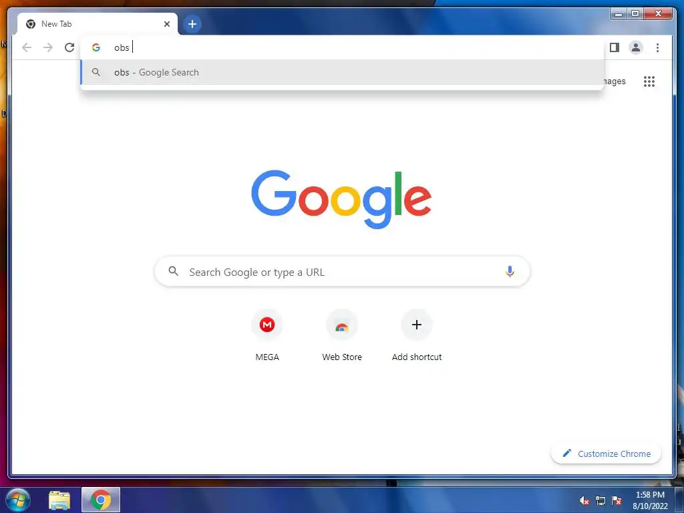This screenshot has height=513, width=684.
Task: Open the Windows Start menu
Action: click(x=17, y=500)
